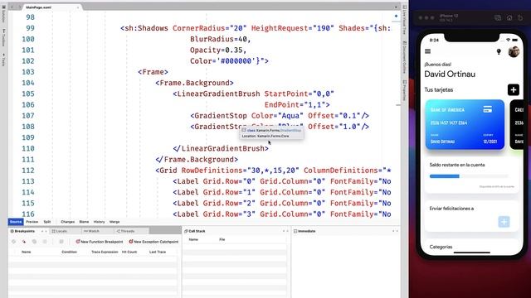Open the Changes view tab

68,222
